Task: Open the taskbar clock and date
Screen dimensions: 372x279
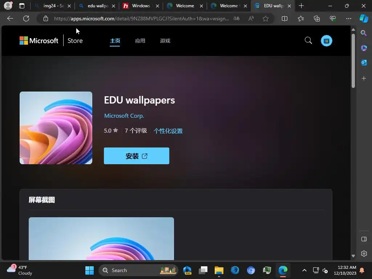Action: (345, 270)
